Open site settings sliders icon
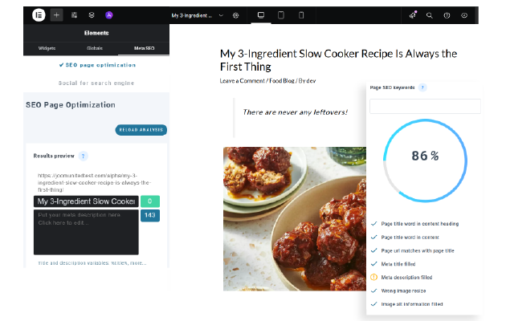The height and width of the screenshot is (321, 506). [x=75, y=14]
